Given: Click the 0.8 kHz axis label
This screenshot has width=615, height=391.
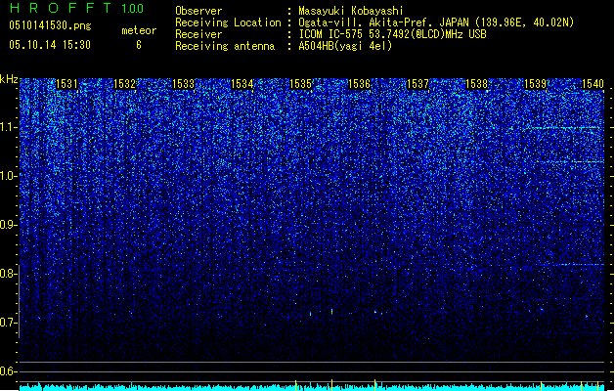Looking at the screenshot, I should click(x=9, y=274).
